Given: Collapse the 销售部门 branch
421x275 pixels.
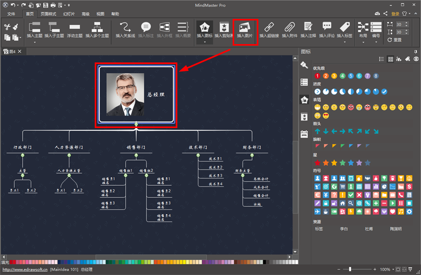Looking at the screenshot, I should (x=136, y=155).
